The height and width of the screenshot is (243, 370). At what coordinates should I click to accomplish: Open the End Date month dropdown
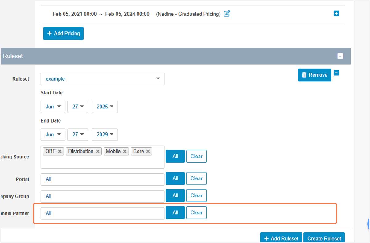click(x=53, y=134)
